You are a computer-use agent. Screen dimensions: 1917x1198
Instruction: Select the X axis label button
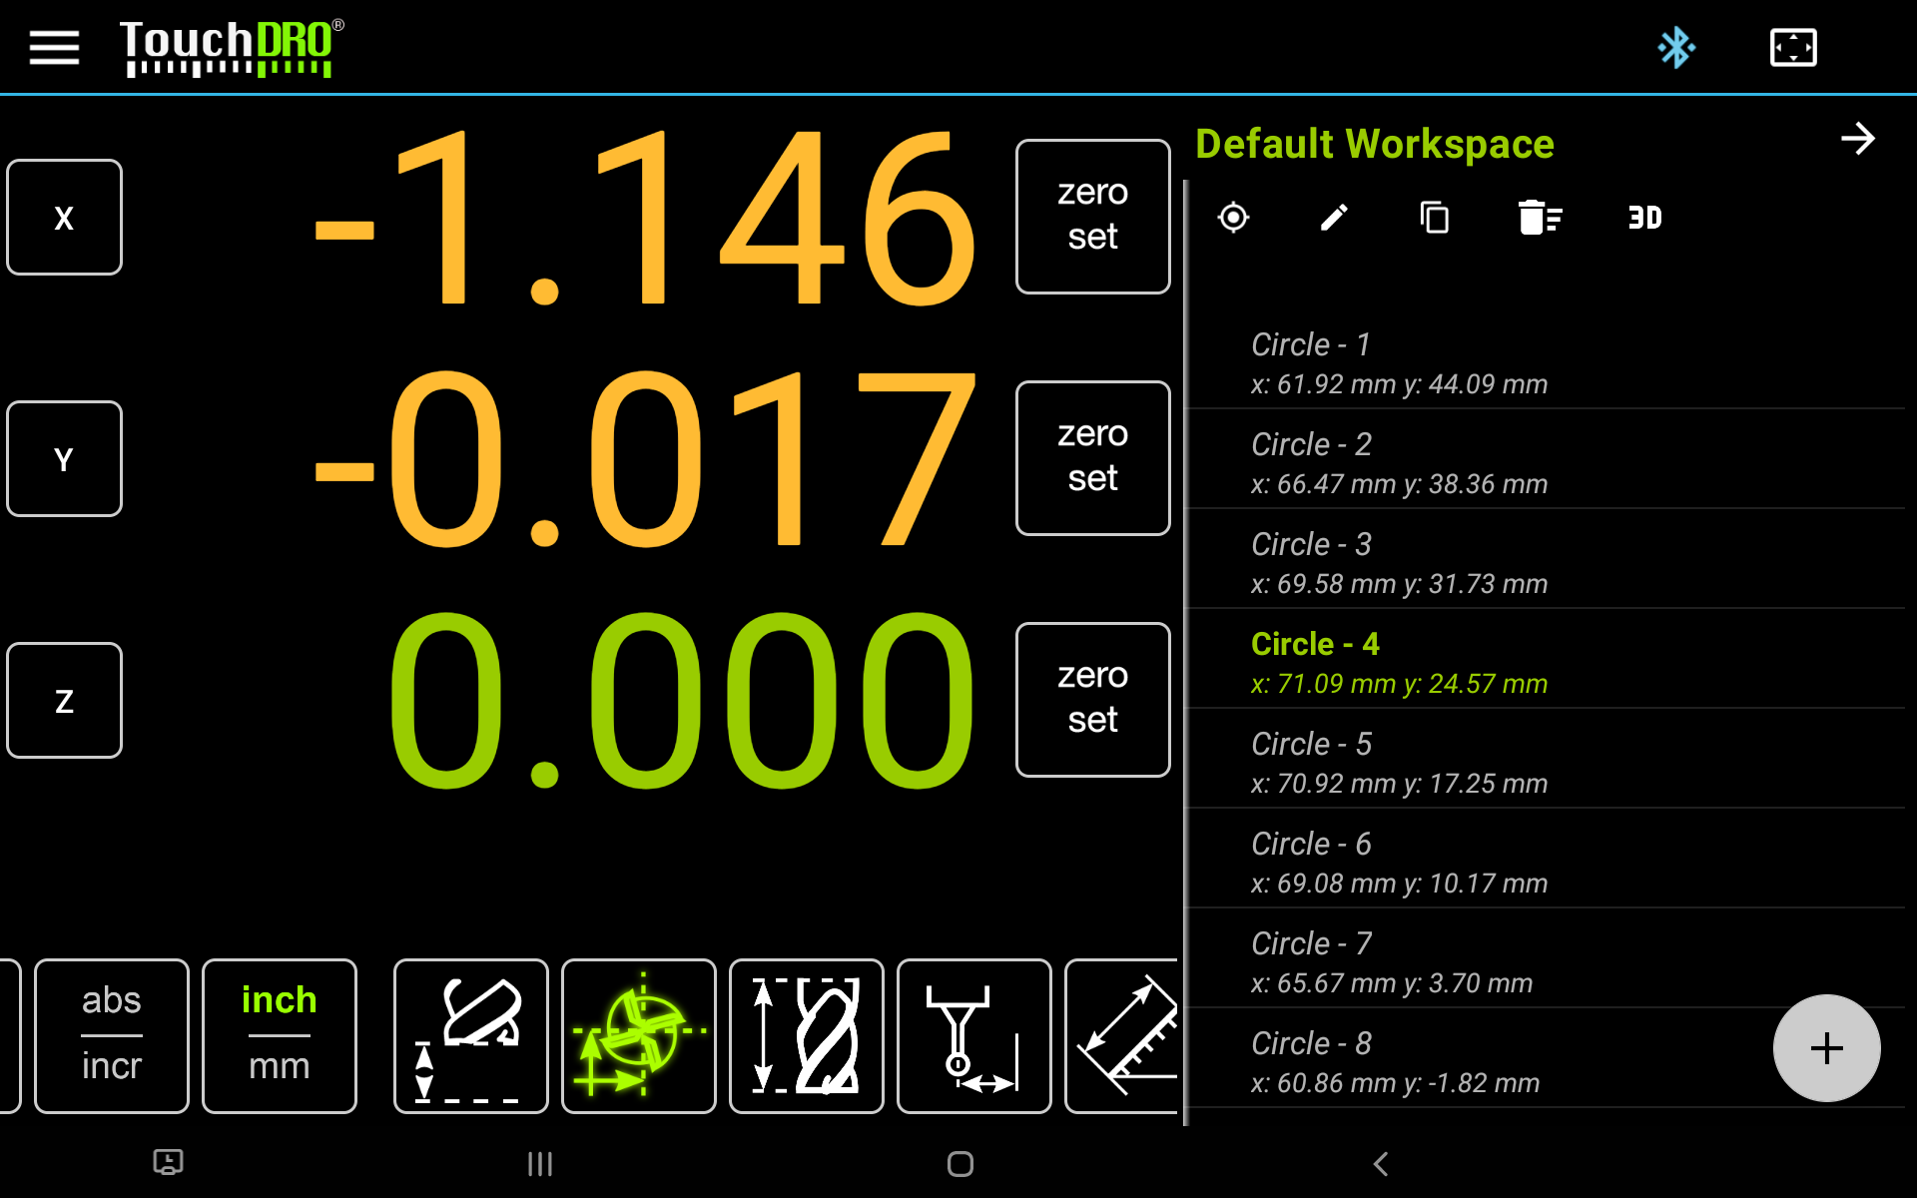click(x=64, y=217)
